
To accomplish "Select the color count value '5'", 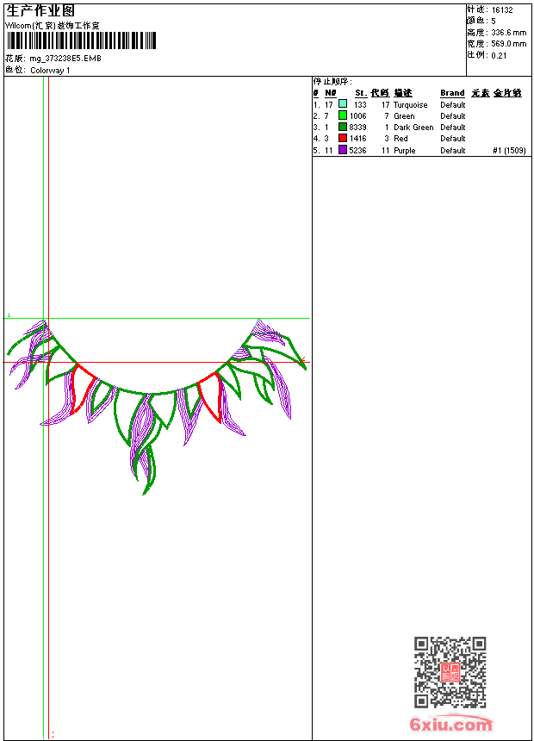I will (494, 22).
